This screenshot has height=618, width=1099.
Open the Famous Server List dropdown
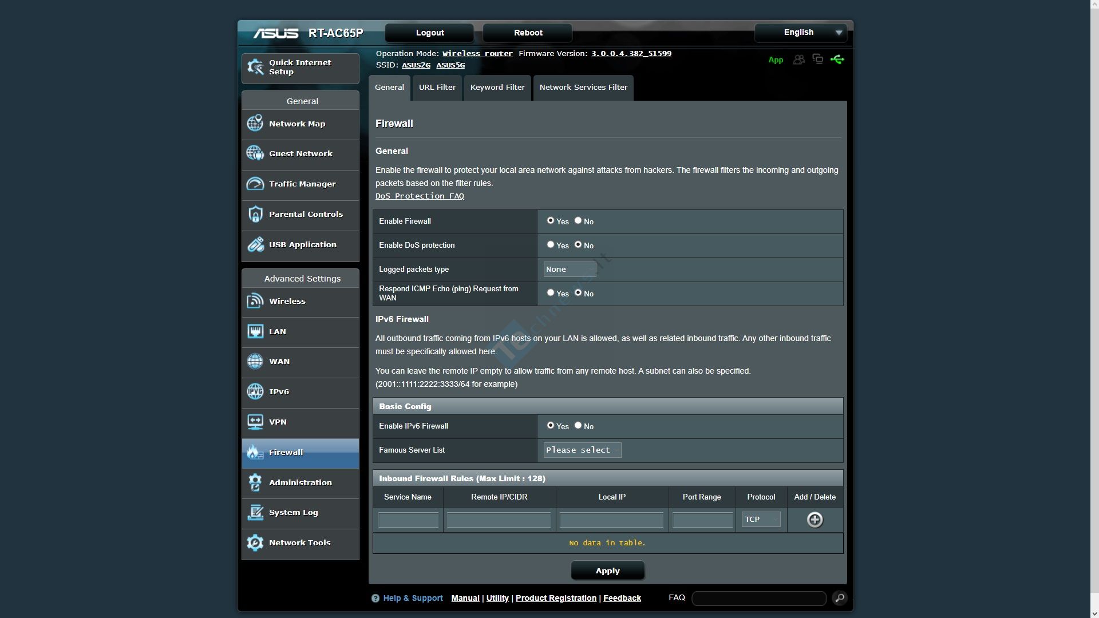click(x=582, y=450)
